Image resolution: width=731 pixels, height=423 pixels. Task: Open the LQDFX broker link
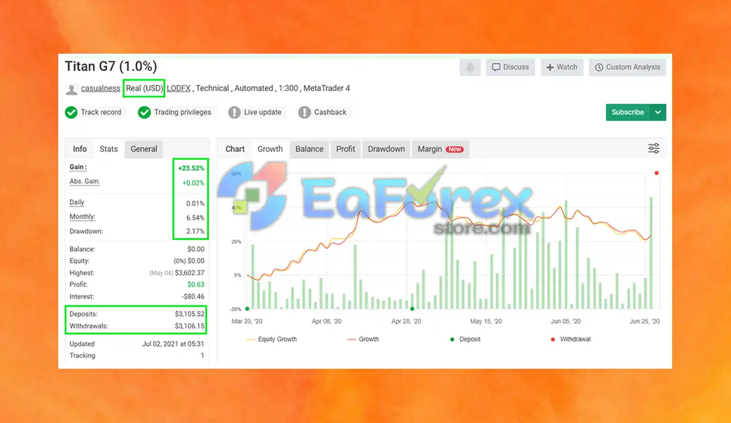[x=179, y=88]
